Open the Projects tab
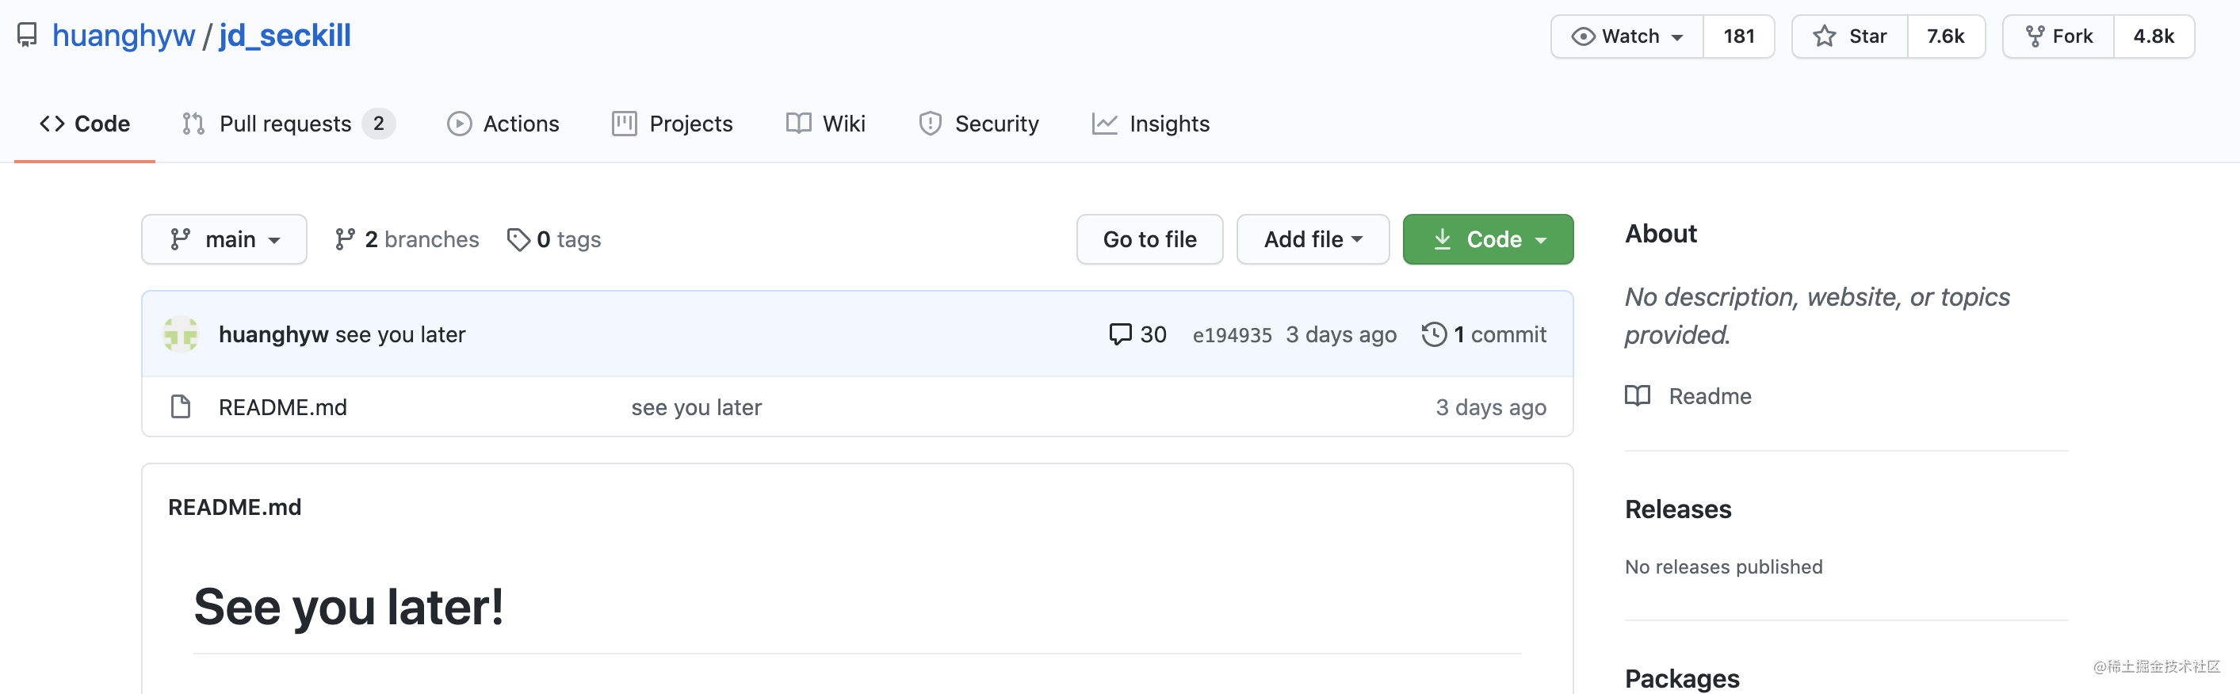Viewport: 2240px width, 694px height. (x=673, y=124)
